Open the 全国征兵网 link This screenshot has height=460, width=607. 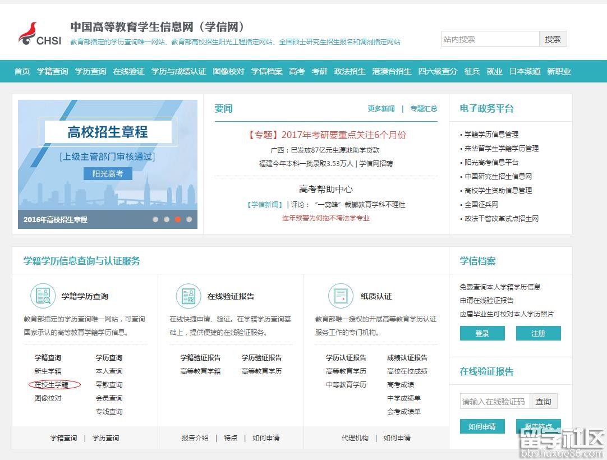point(481,205)
